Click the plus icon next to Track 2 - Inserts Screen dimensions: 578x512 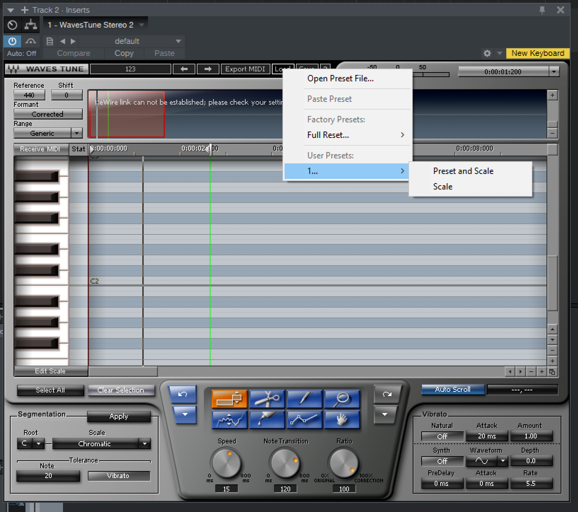coord(24,10)
